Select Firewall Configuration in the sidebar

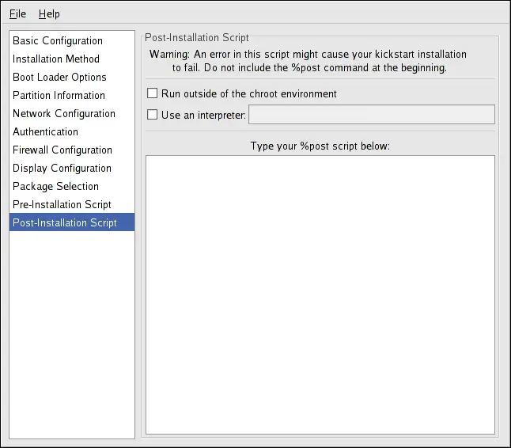(x=62, y=150)
